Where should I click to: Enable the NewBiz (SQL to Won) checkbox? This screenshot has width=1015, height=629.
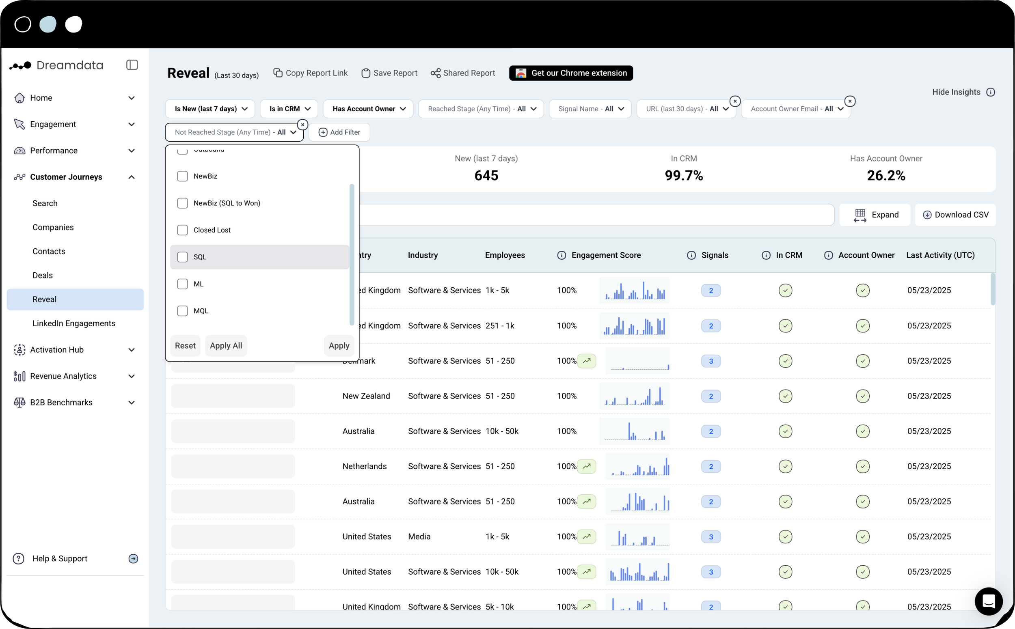point(183,203)
